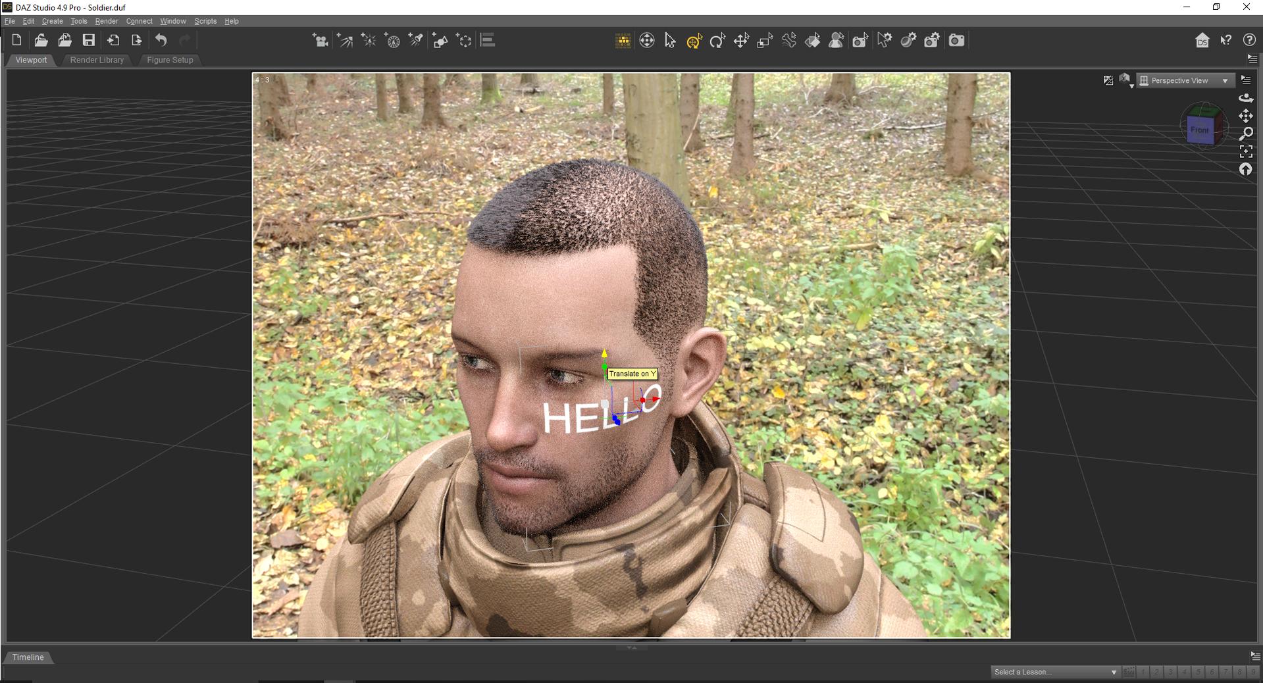Viewport: 1263px width, 683px height.
Task: Start a render with the camera icon
Action: click(x=956, y=41)
